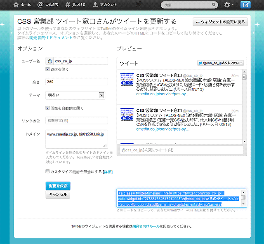Click the cancel (キャンセル) button
Image resolution: width=264 pixels, height=244 pixels.
(58, 195)
